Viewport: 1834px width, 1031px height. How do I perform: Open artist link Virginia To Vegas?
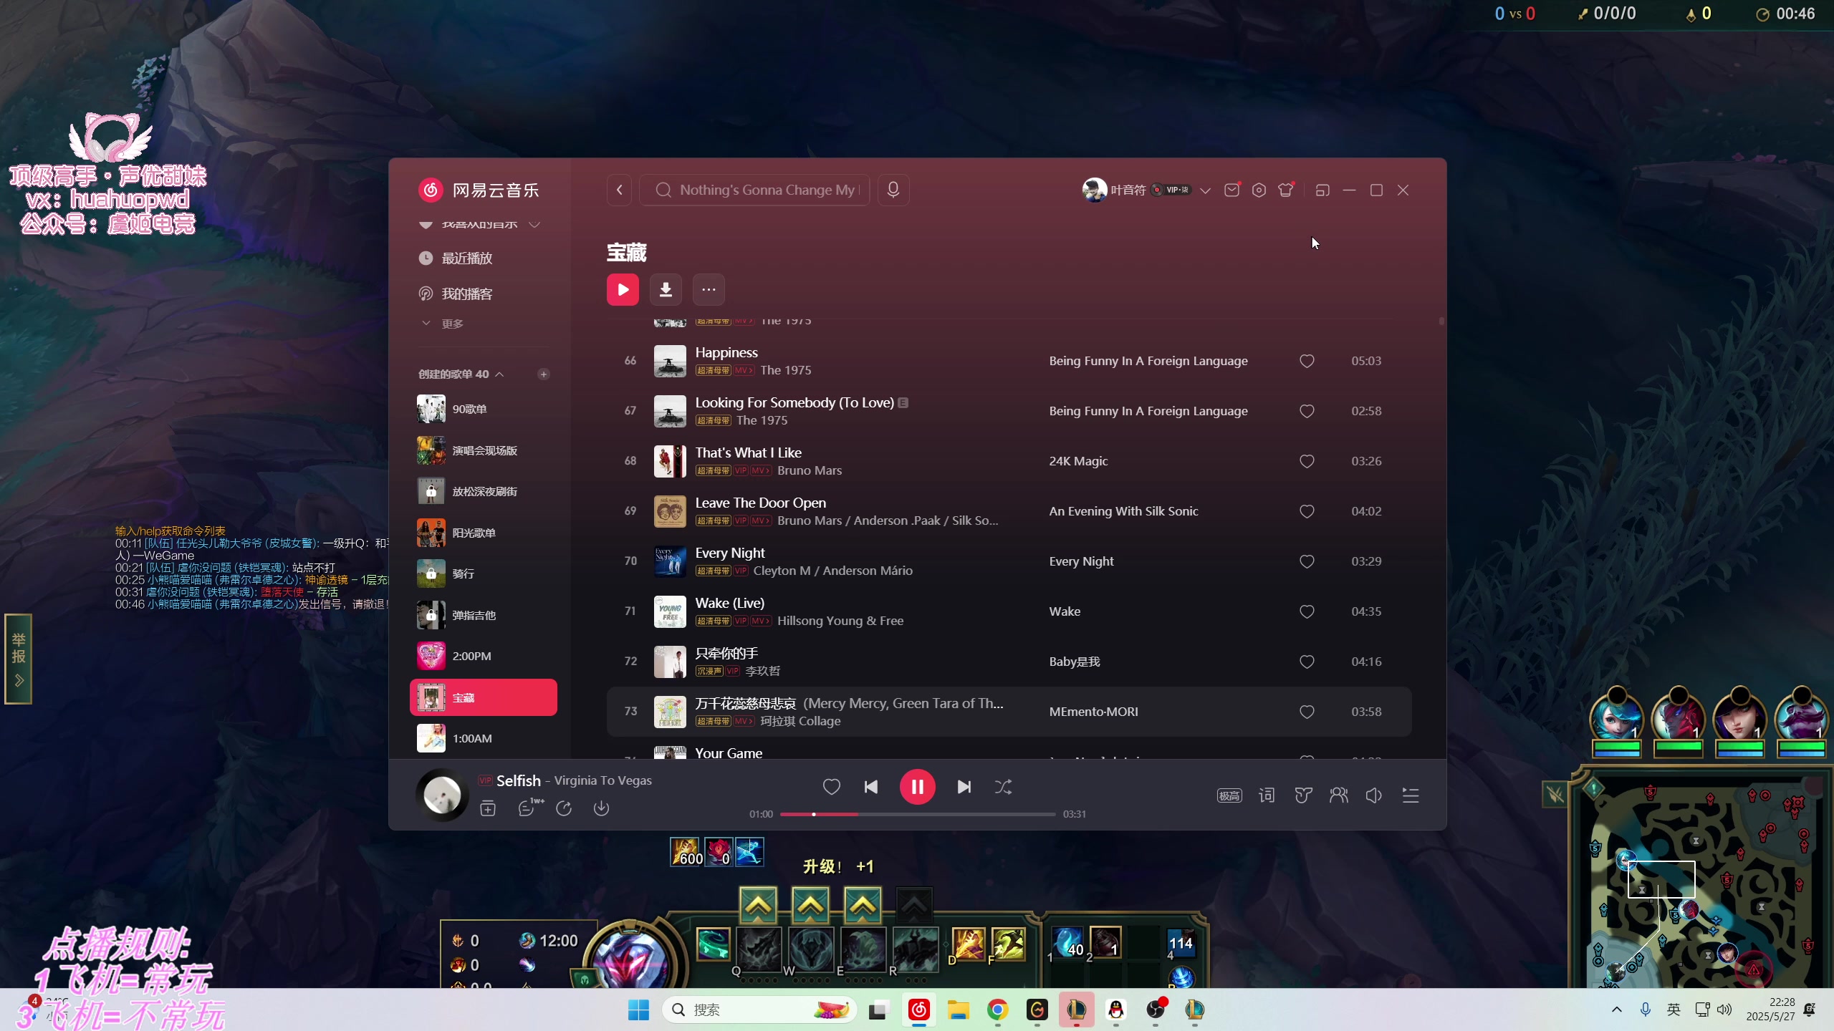click(602, 780)
